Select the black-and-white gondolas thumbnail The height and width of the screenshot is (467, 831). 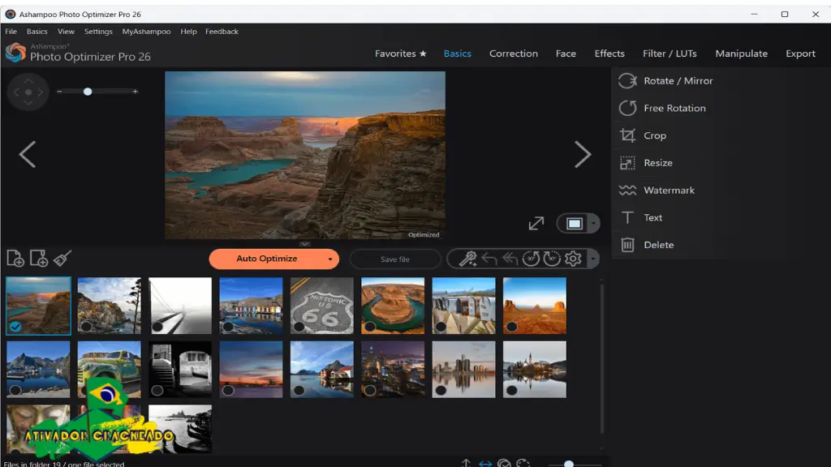[x=180, y=429]
